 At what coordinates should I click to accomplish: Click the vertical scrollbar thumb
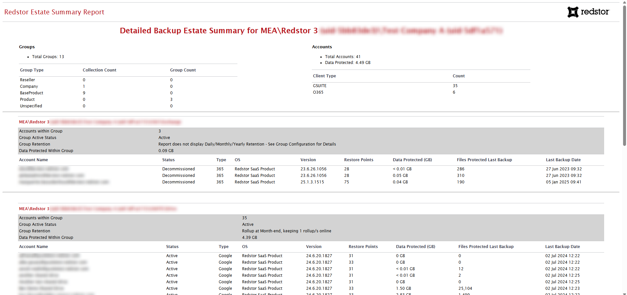click(x=624, y=75)
